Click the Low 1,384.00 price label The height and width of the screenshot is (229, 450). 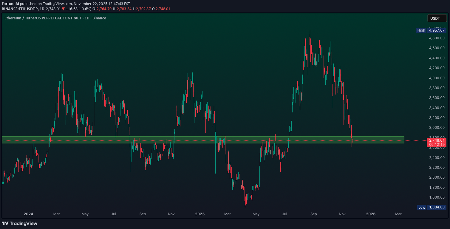pyautogui.click(x=432, y=207)
